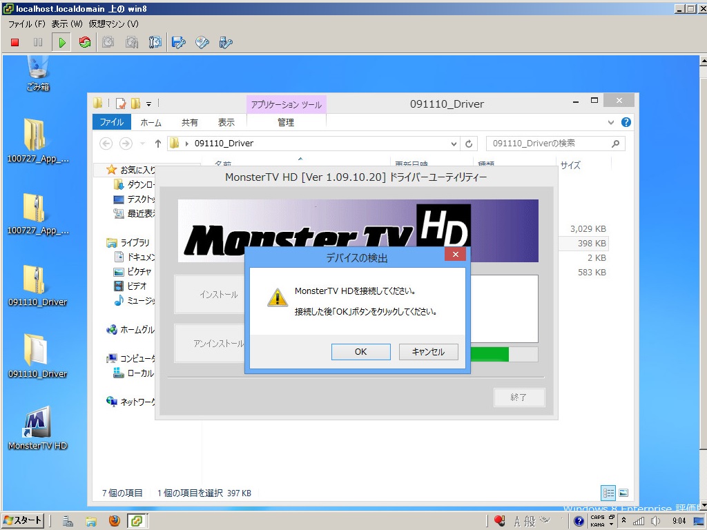
Task: Click the インストール button in MonsterTV utility
Action: click(210, 294)
